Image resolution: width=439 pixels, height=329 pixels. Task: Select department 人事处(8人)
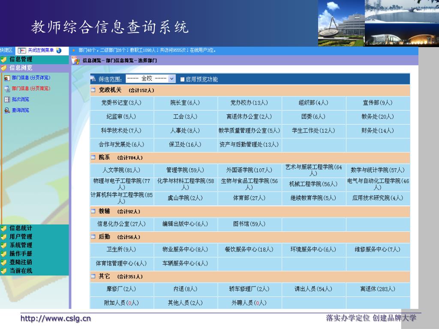coord(185,131)
